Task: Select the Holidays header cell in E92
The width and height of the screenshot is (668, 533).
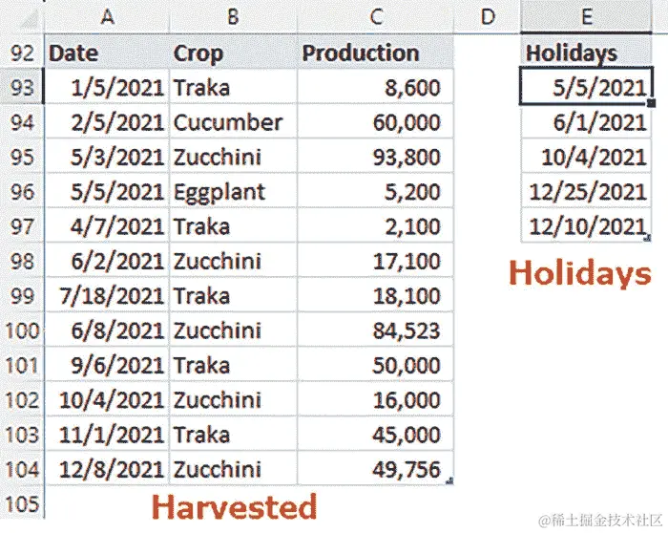Action: pos(586,53)
